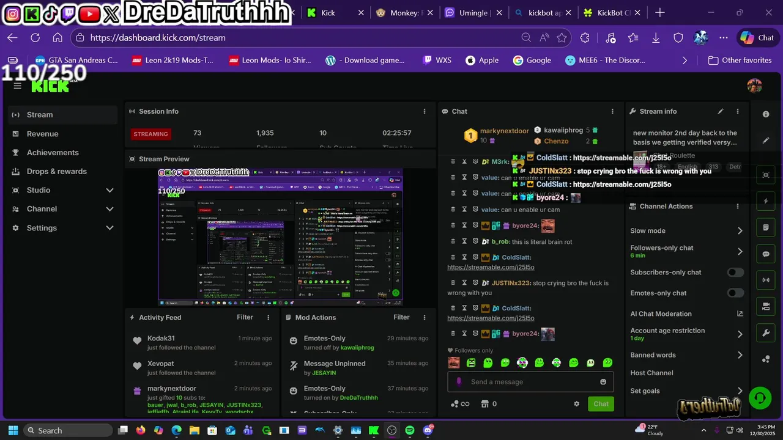Open Set goals options arrow
Screen dimensions: 783x440
point(740,391)
